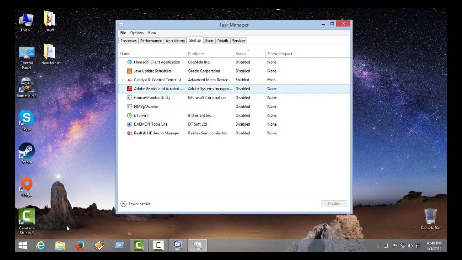Select the stuff folder on desktop
Screen dimensions: 462x260
(x=50, y=22)
